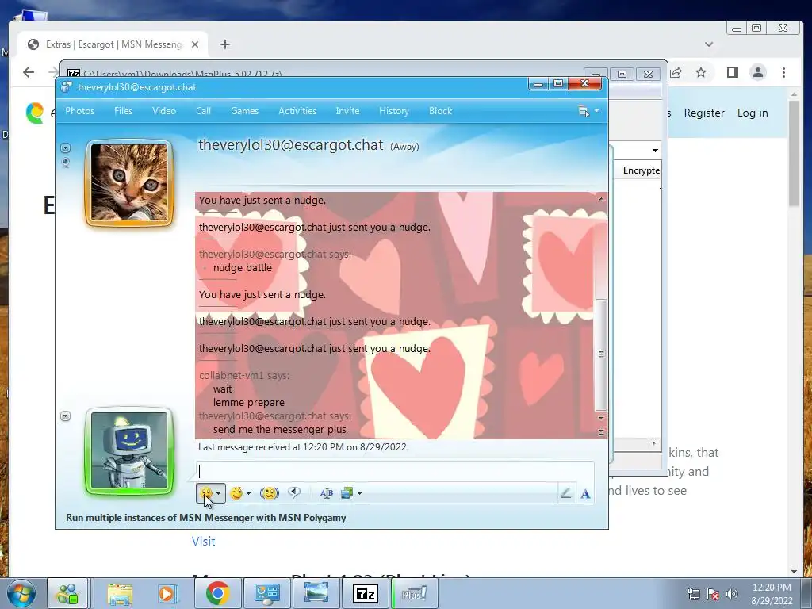Collapse your display picture arrow
This screenshot has height=609, width=812.
pyautogui.click(x=65, y=416)
